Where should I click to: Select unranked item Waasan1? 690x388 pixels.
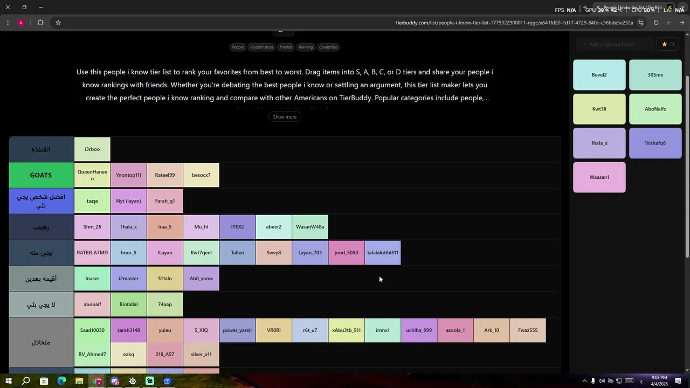coord(599,177)
